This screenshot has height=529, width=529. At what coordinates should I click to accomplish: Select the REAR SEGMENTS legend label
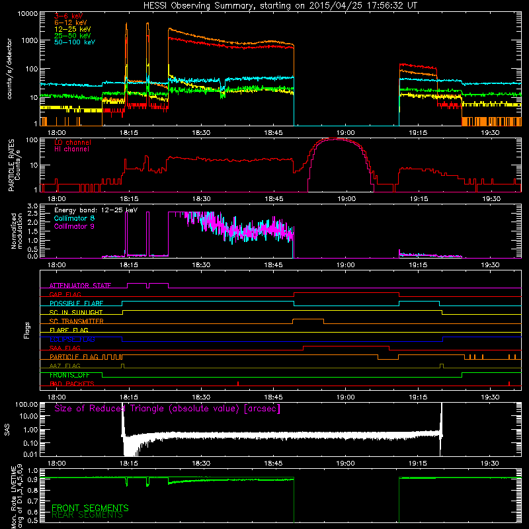pyautogui.click(x=87, y=515)
